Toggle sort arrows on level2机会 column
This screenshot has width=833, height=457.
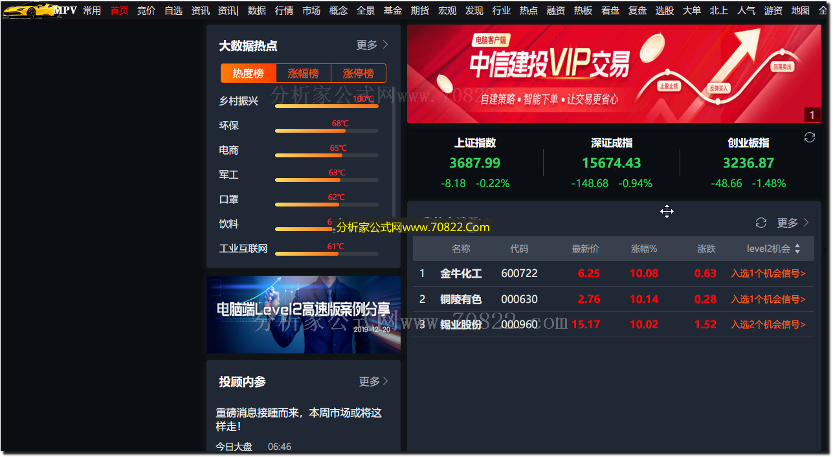pos(797,249)
